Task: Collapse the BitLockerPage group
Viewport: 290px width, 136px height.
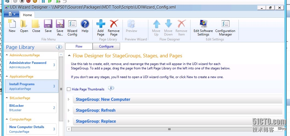Action: point(7,98)
